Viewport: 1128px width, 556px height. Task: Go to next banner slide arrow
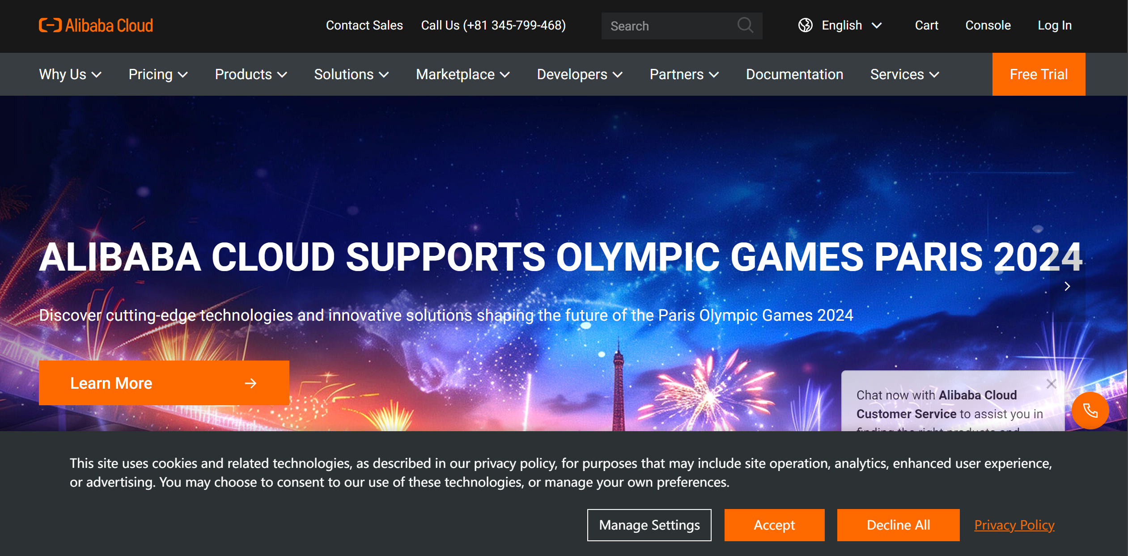[1067, 286]
